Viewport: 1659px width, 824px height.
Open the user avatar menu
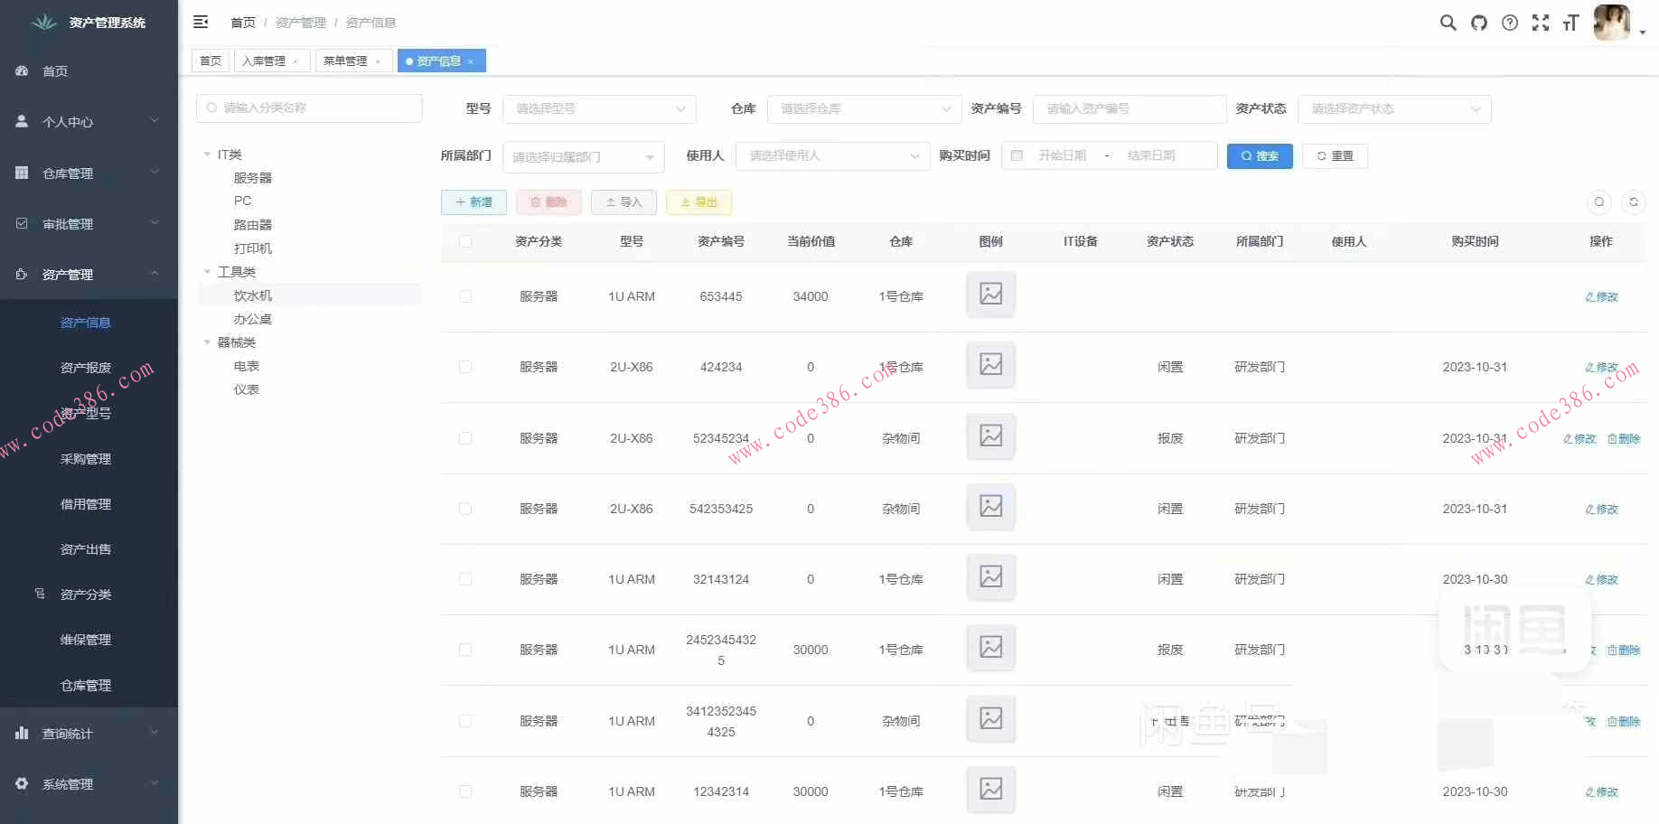click(x=1614, y=23)
